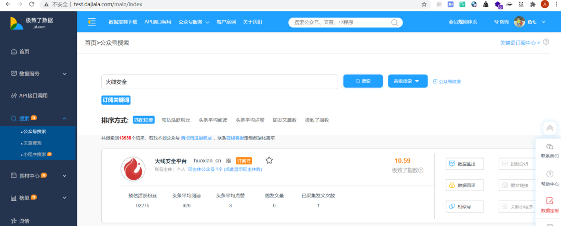This screenshot has width=561, height=226.
Task: Open 关于我们 in top nav
Action: (252, 22)
